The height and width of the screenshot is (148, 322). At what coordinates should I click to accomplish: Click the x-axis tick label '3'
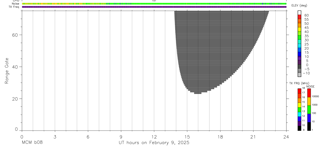tap(55, 137)
